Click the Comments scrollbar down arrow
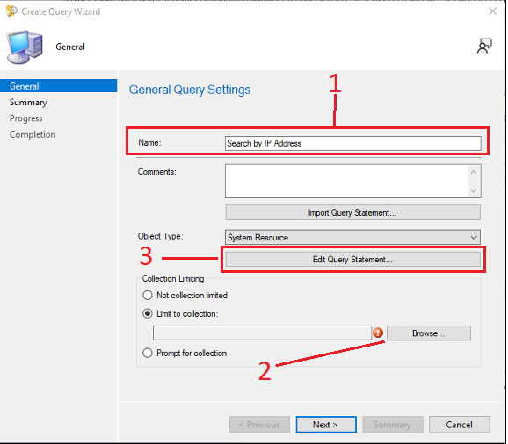 coord(474,190)
